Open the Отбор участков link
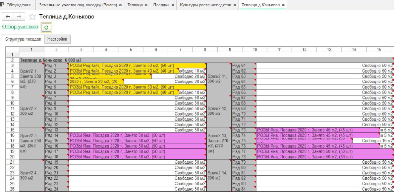The height and width of the screenshot is (192, 394). (20, 27)
